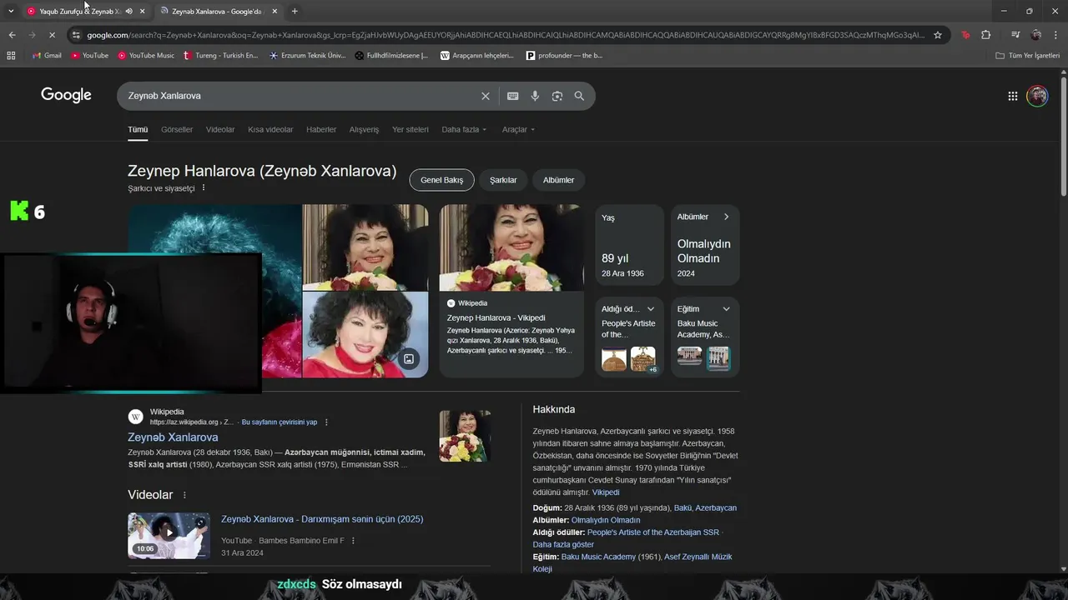Click Bu sayfanın çevirisini yap link

(x=280, y=422)
